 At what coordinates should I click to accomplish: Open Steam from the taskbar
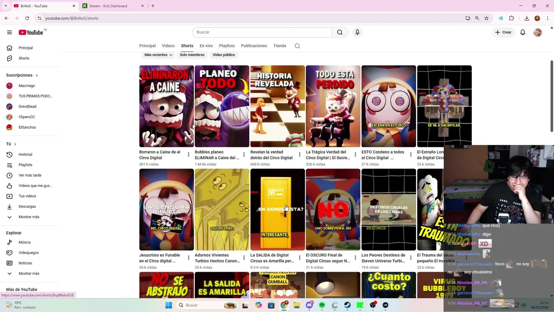click(347, 305)
